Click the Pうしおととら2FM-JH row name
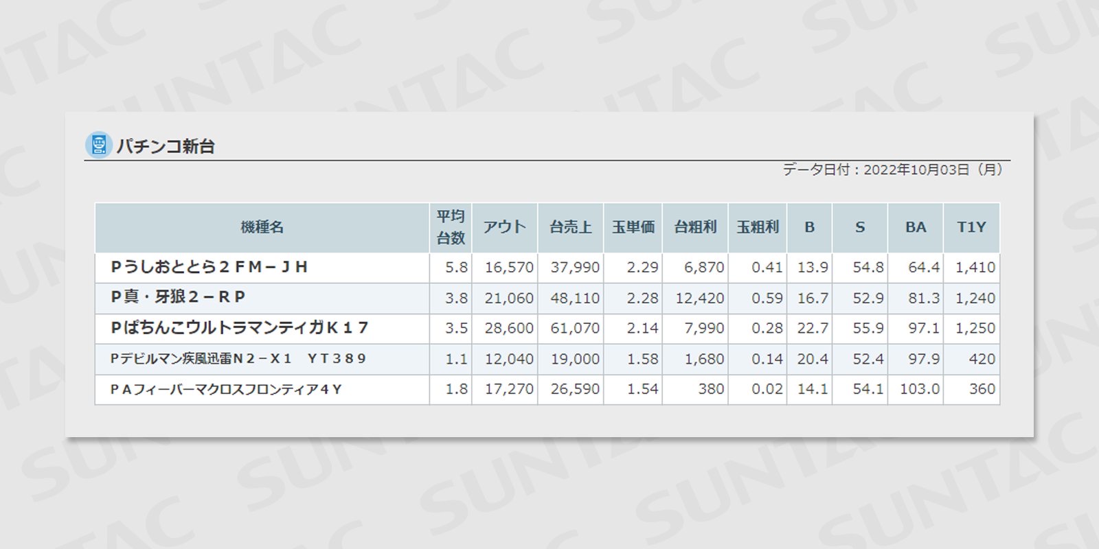Viewport: 1099px width, 549px height. [x=209, y=267]
